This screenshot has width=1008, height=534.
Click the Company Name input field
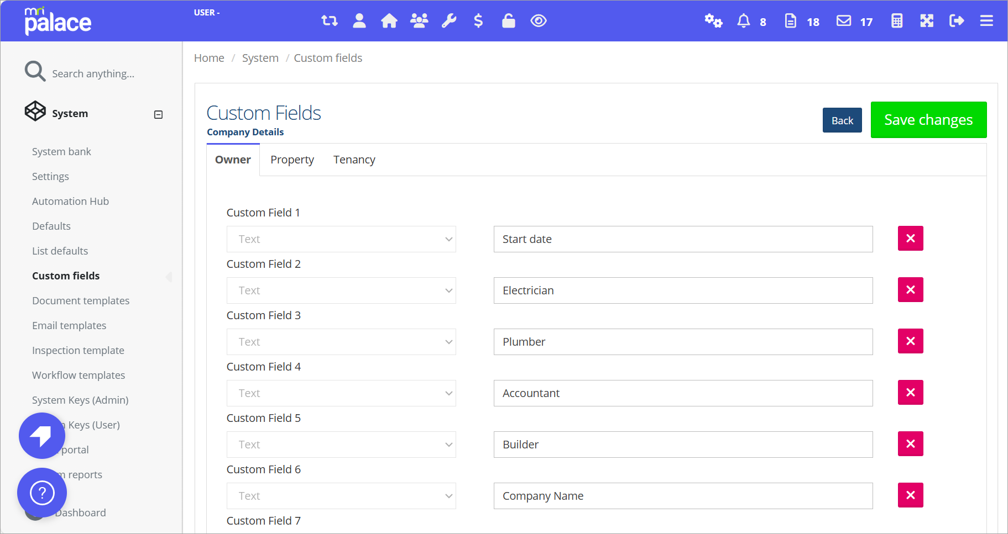coord(683,496)
